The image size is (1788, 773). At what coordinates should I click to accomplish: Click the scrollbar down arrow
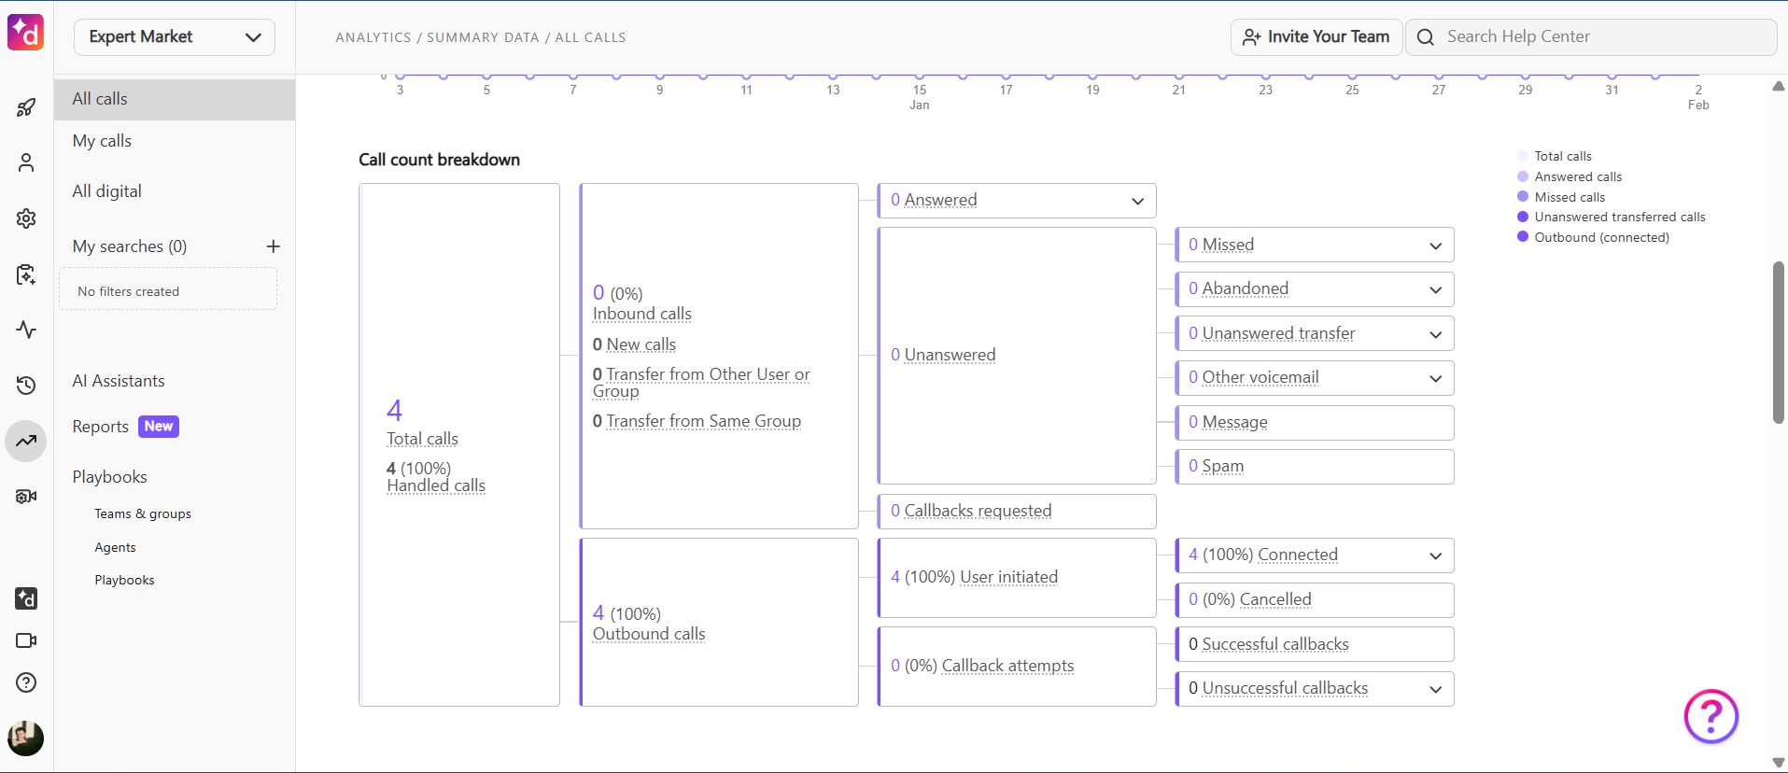[1779, 763]
